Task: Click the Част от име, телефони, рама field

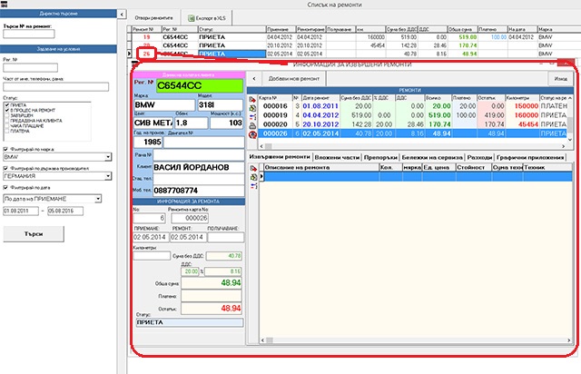Action: tap(56, 87)
